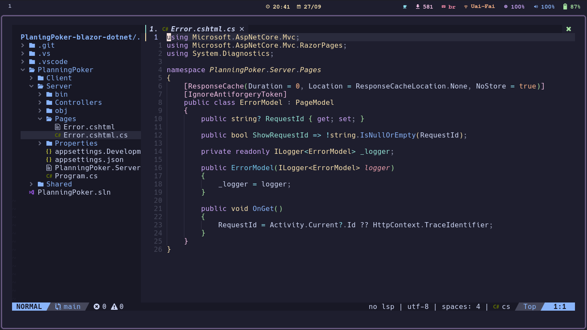Click the 1:1 cursor position indicator
The width and height of the screenshot is (587, 330).
pos(559,307)
